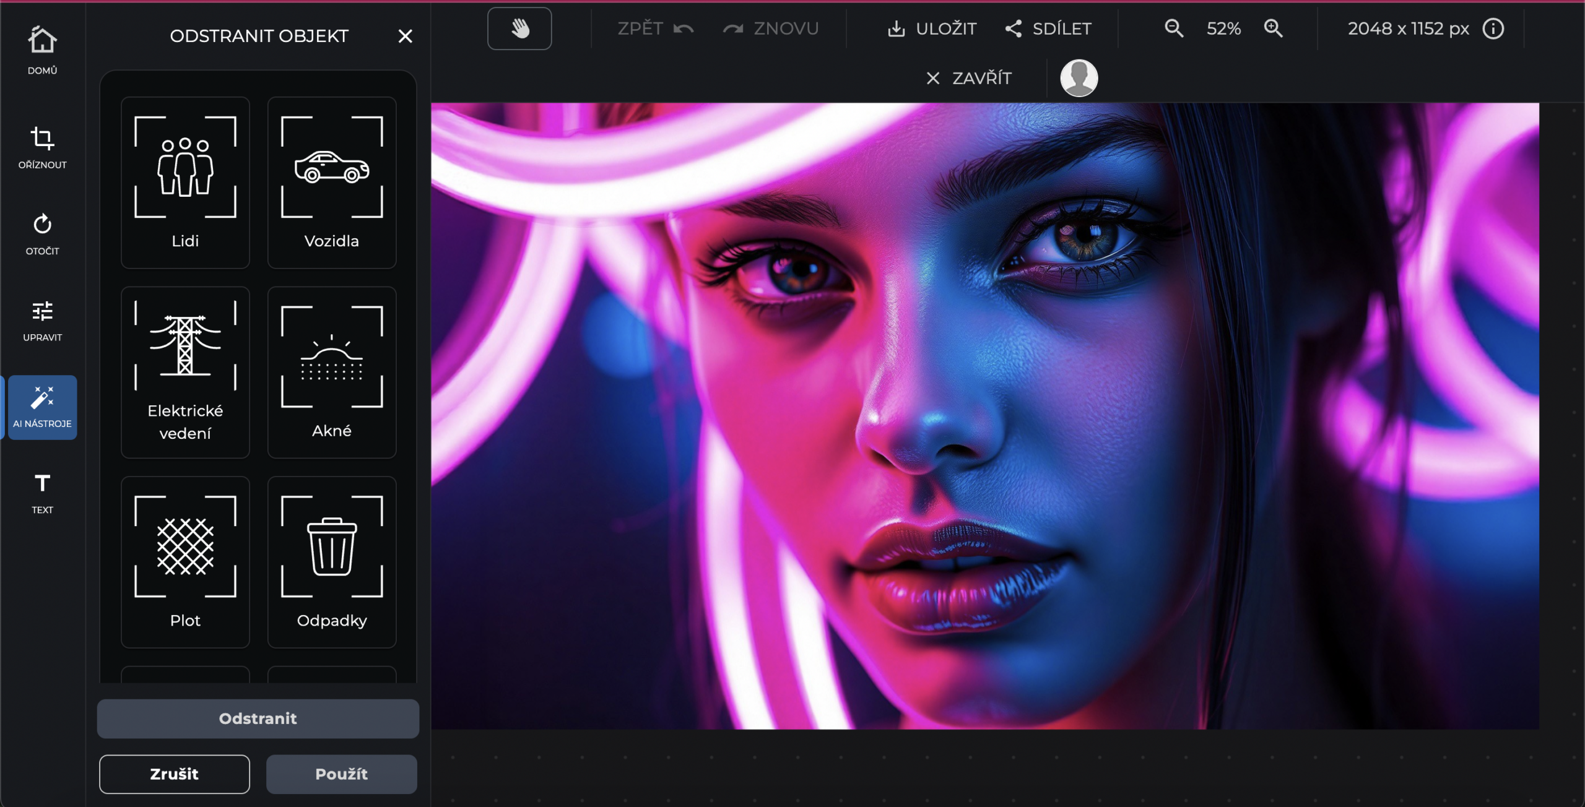The height and width of the screenshot is (807, 1585).
Task: Activate the hand pan tool
Action: point(519,28)
